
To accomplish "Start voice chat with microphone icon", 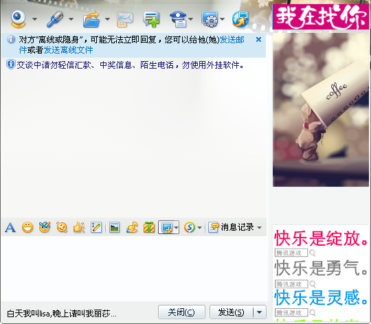I will 55,19.
